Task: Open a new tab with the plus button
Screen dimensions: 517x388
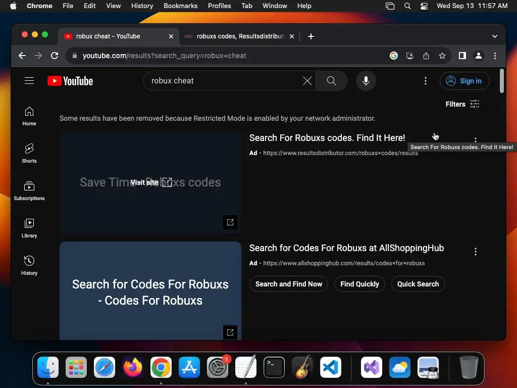Action: [x=311, y=36]
